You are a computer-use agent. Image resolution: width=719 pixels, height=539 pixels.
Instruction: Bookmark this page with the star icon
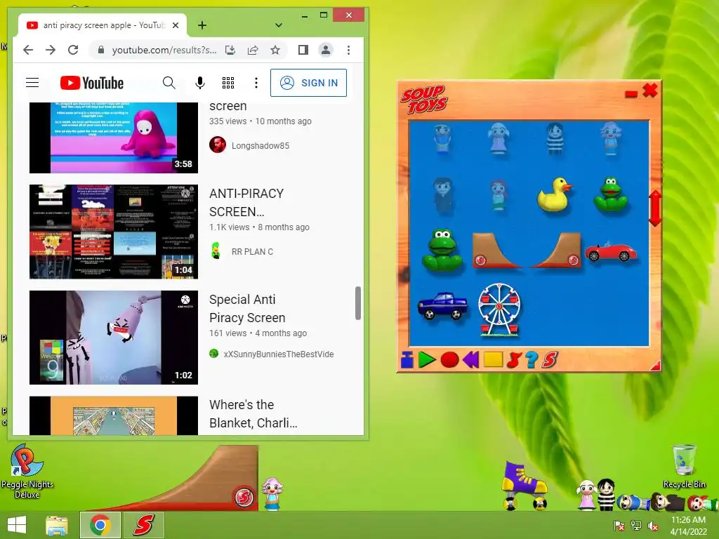275,50
